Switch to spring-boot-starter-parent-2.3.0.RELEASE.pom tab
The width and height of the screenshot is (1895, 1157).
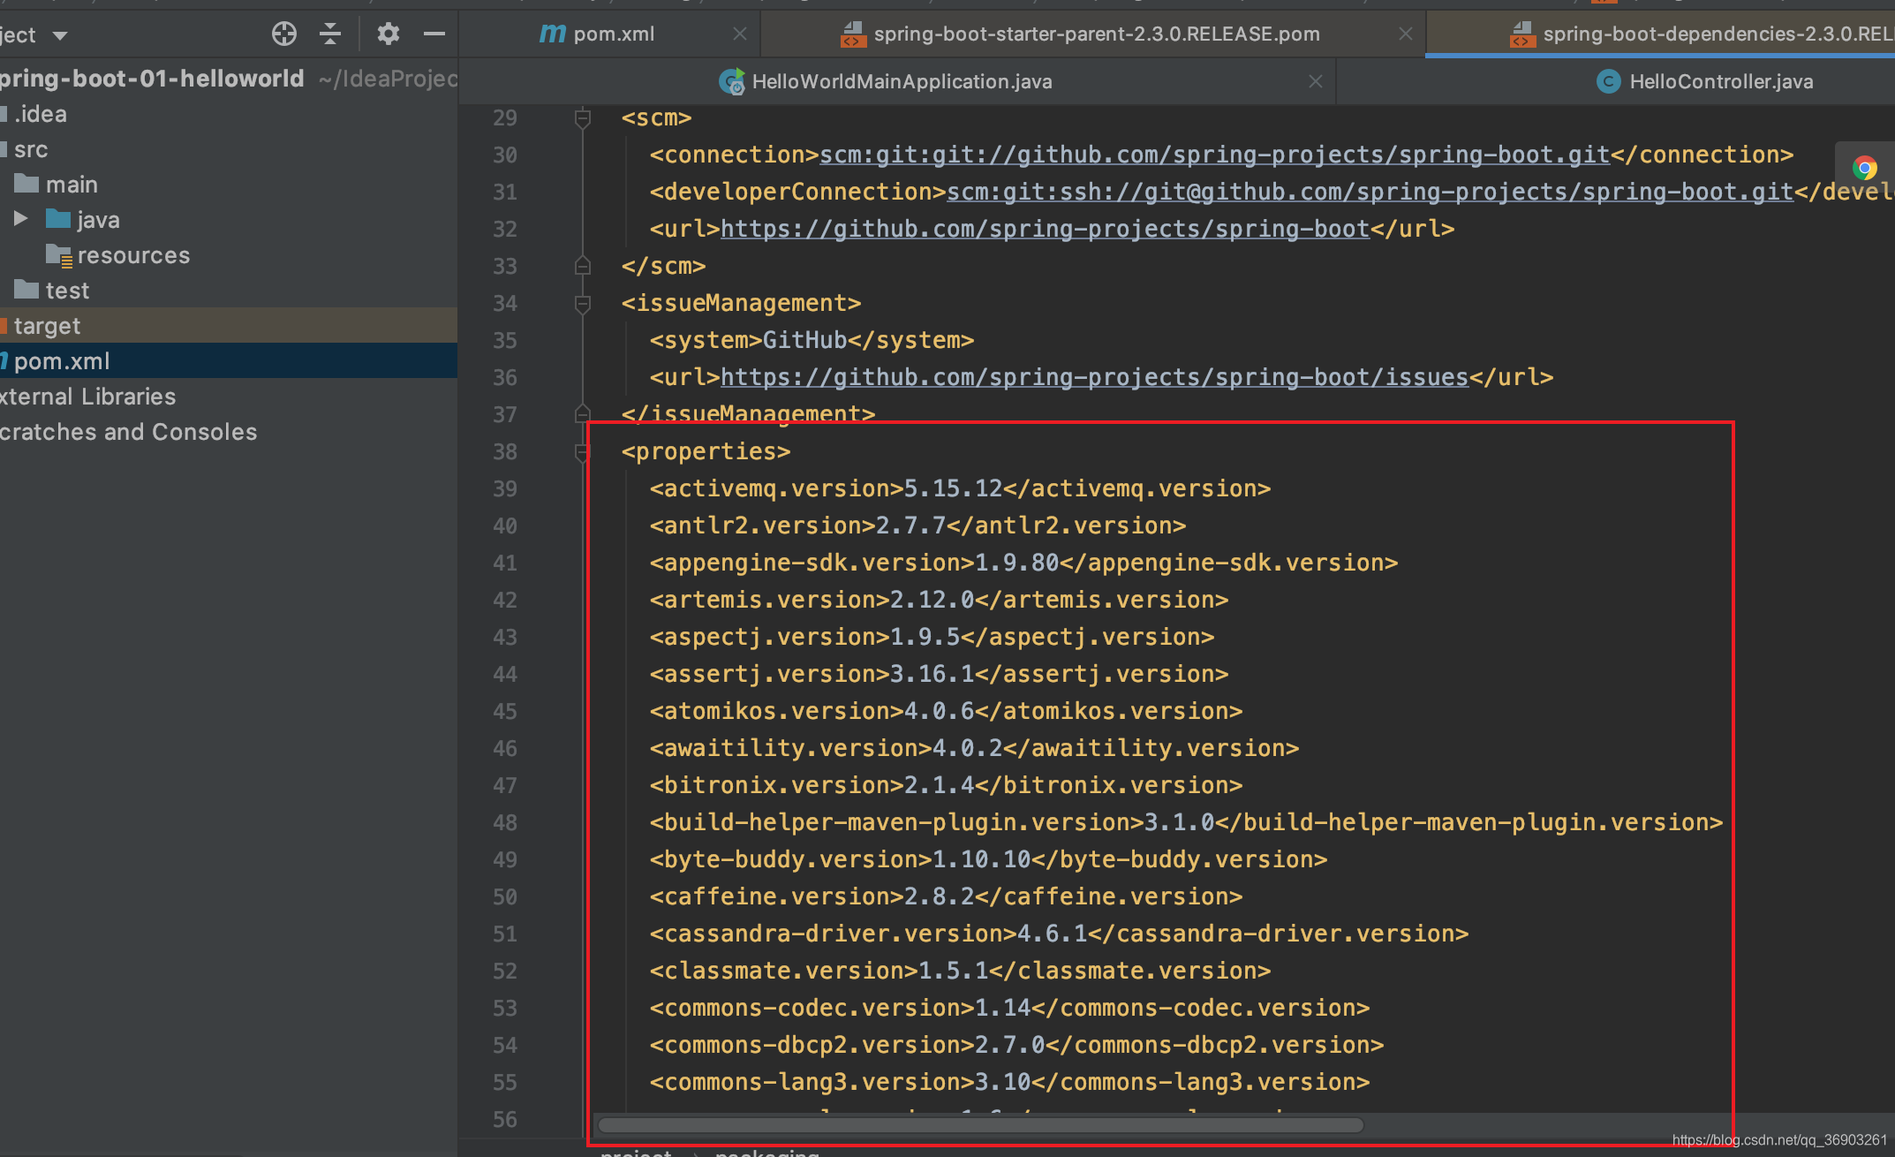[1096, 34]
